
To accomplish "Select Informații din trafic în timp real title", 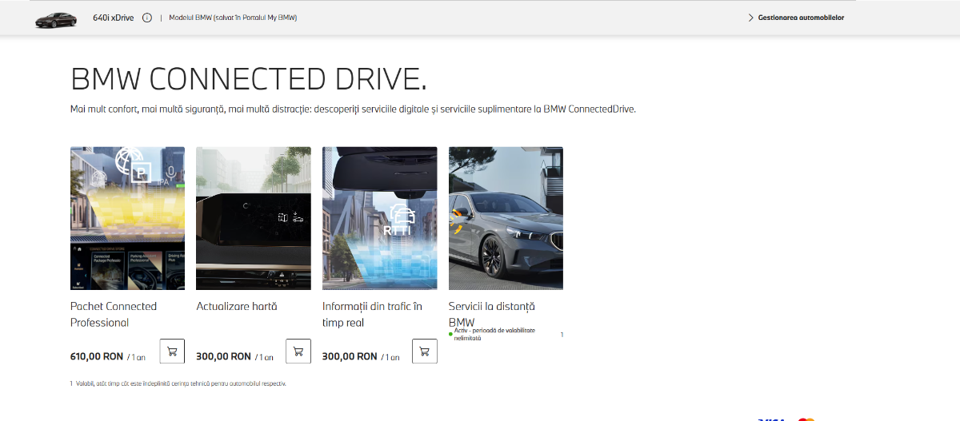I will [372, 315].
